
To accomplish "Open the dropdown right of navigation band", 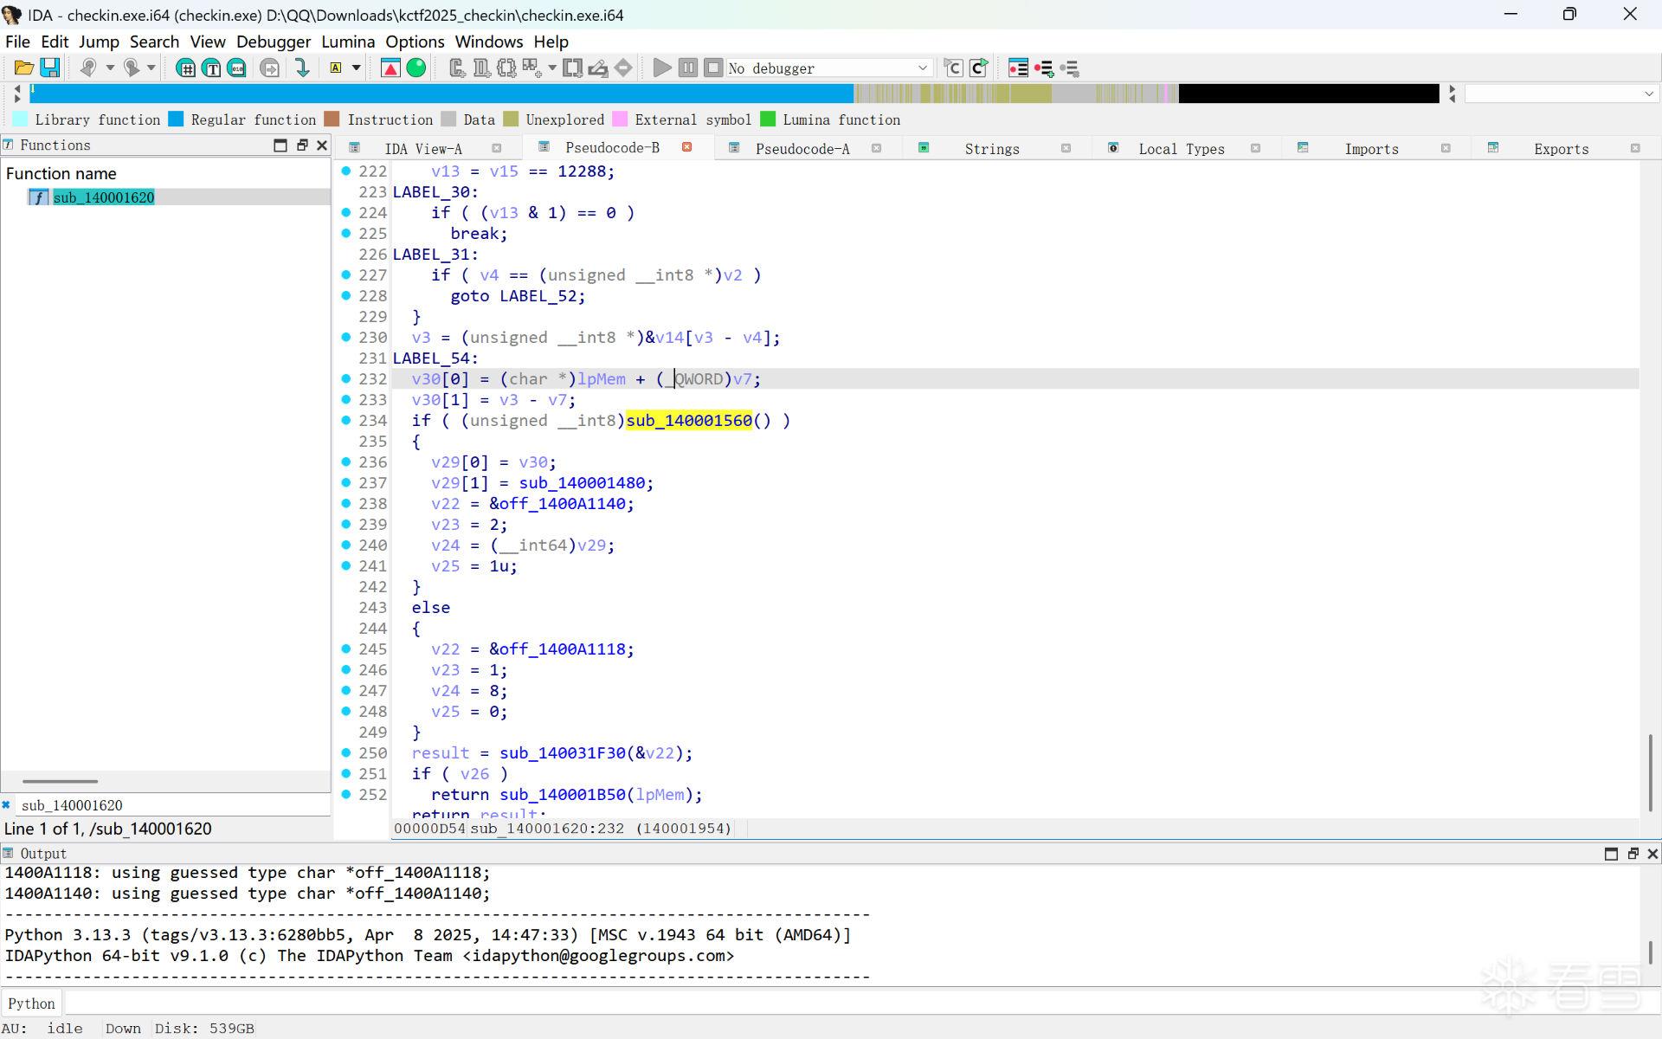I will (x=1648, y=94).
